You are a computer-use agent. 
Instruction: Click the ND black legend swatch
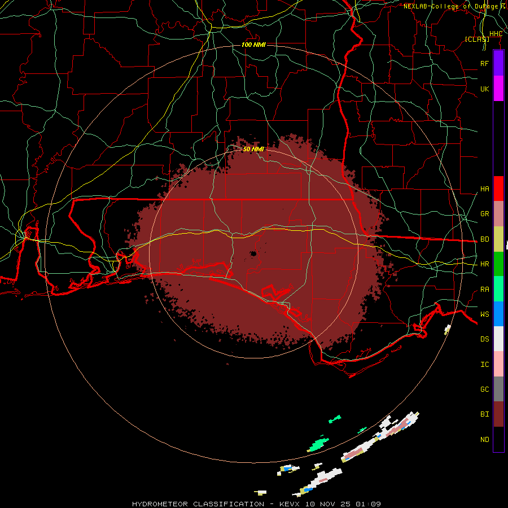tap(498, 439)
